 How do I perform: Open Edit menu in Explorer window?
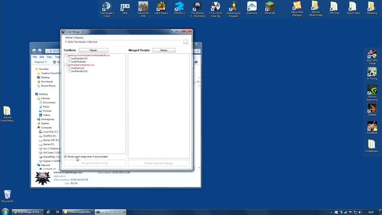point(42,57)
